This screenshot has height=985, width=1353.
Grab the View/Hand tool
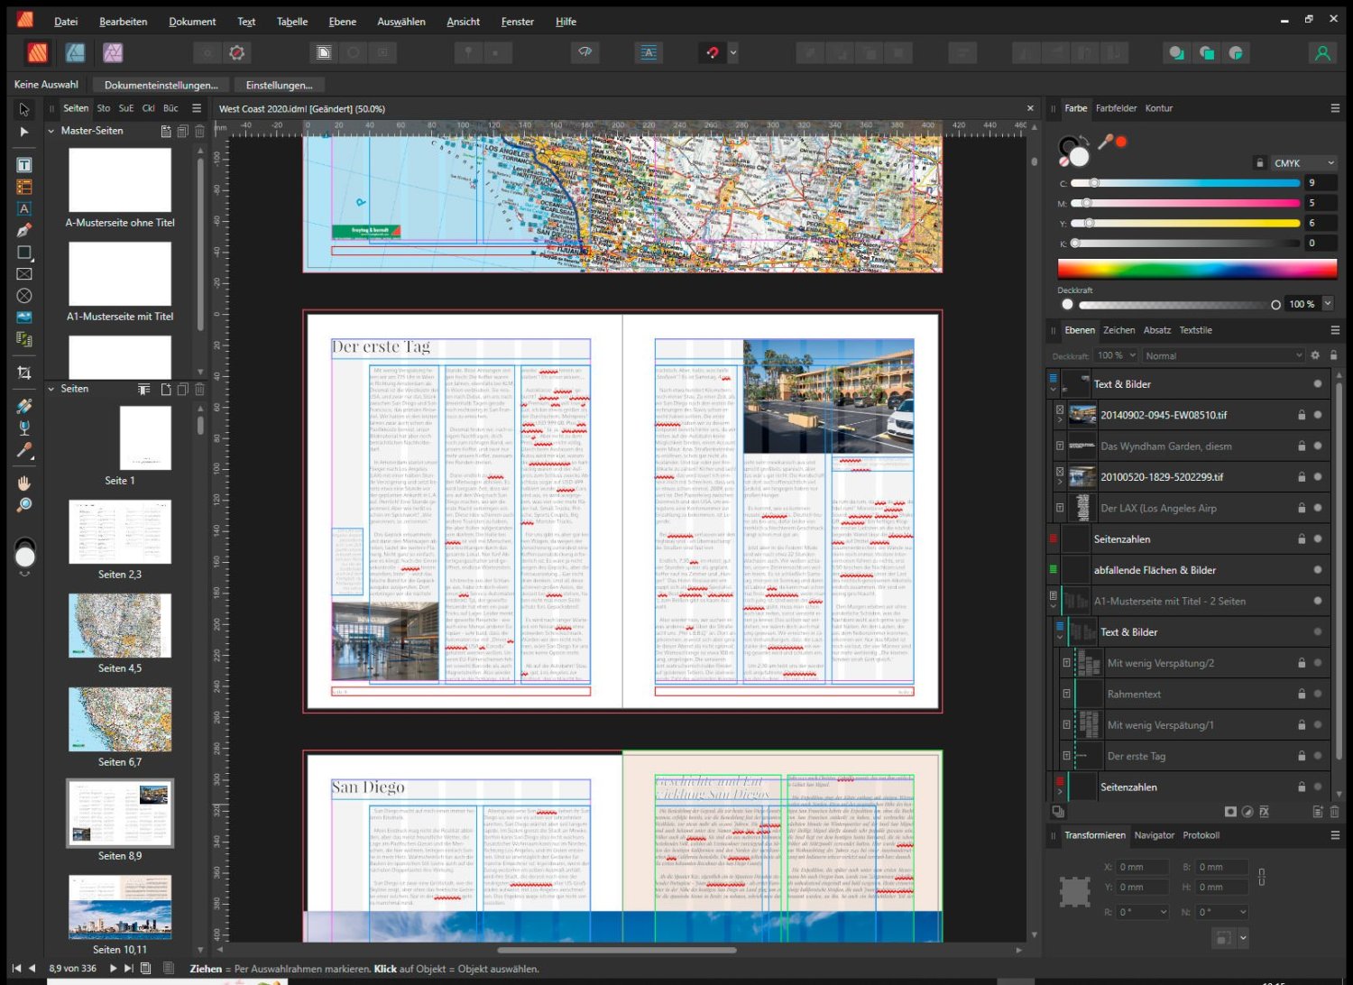[24, 483]
